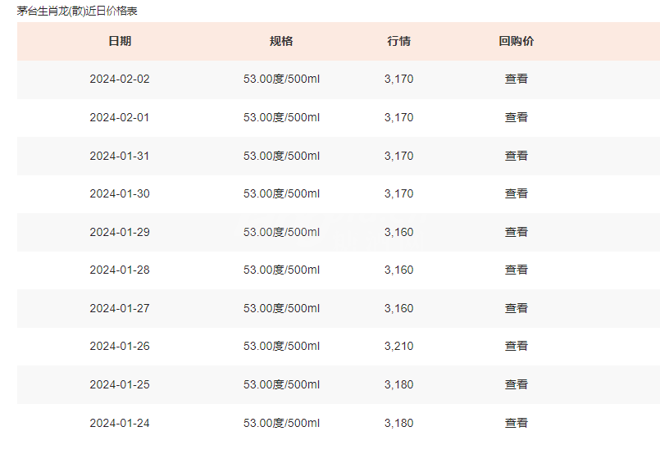
Task: Click 53.00度/500ml spec in 2024-01-25 row
Action: click(x=281, y=384)
